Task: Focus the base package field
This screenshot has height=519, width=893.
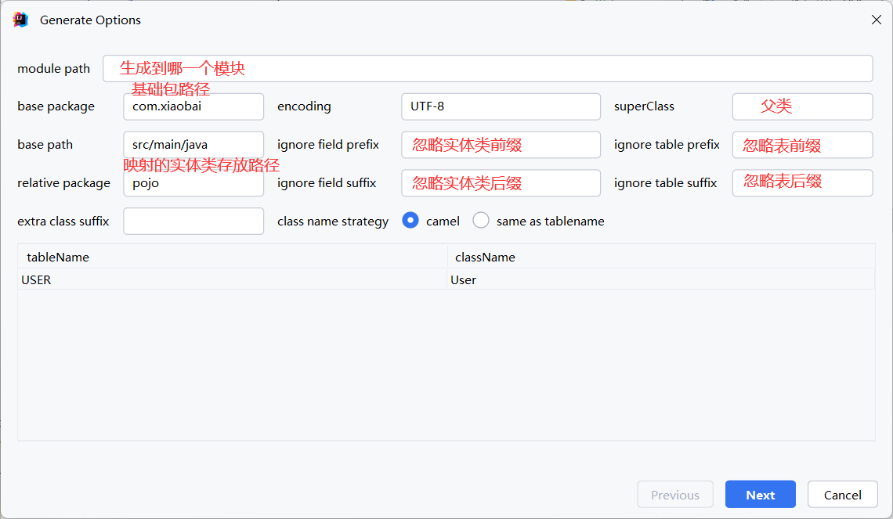Action: (x=193, y=106)
